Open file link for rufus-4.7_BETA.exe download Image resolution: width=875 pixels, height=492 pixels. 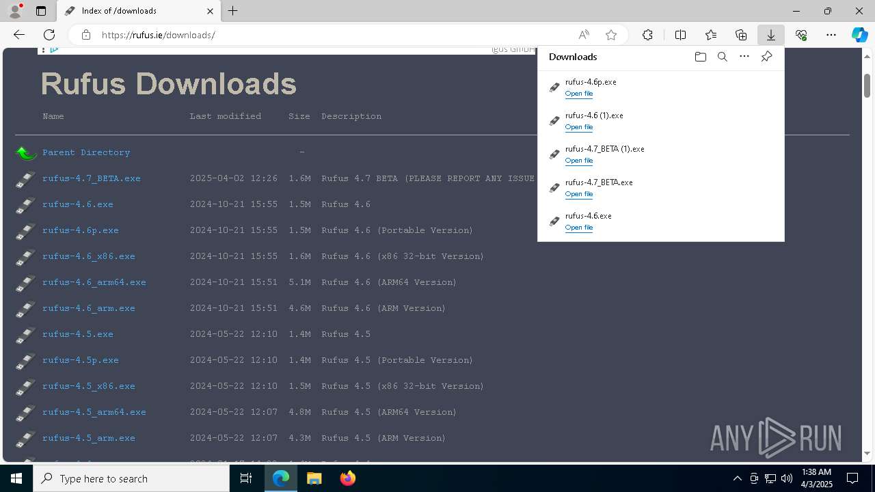pos(579,194)
